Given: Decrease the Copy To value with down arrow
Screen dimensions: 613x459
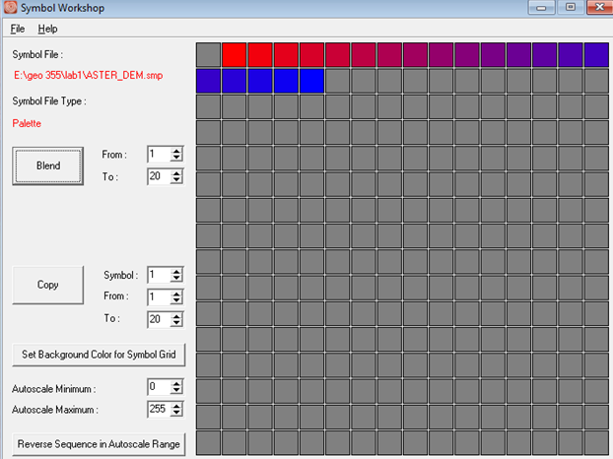Looking at the screenshot, I should (x=177, y=323).
